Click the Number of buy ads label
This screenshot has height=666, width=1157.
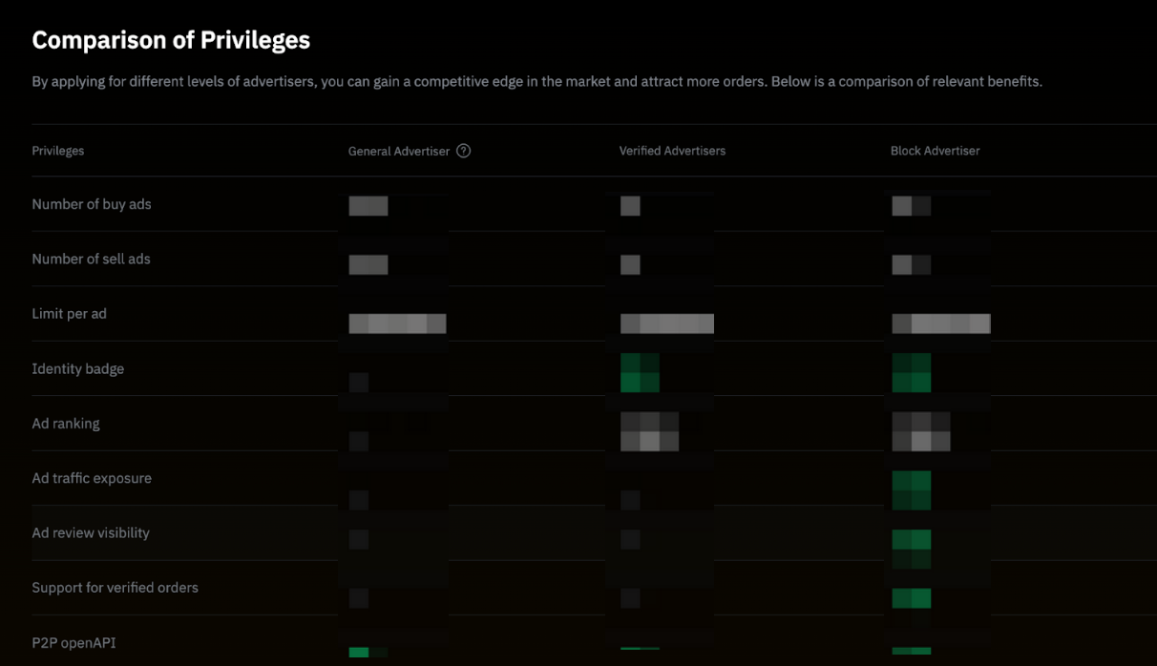pos(92,204)
